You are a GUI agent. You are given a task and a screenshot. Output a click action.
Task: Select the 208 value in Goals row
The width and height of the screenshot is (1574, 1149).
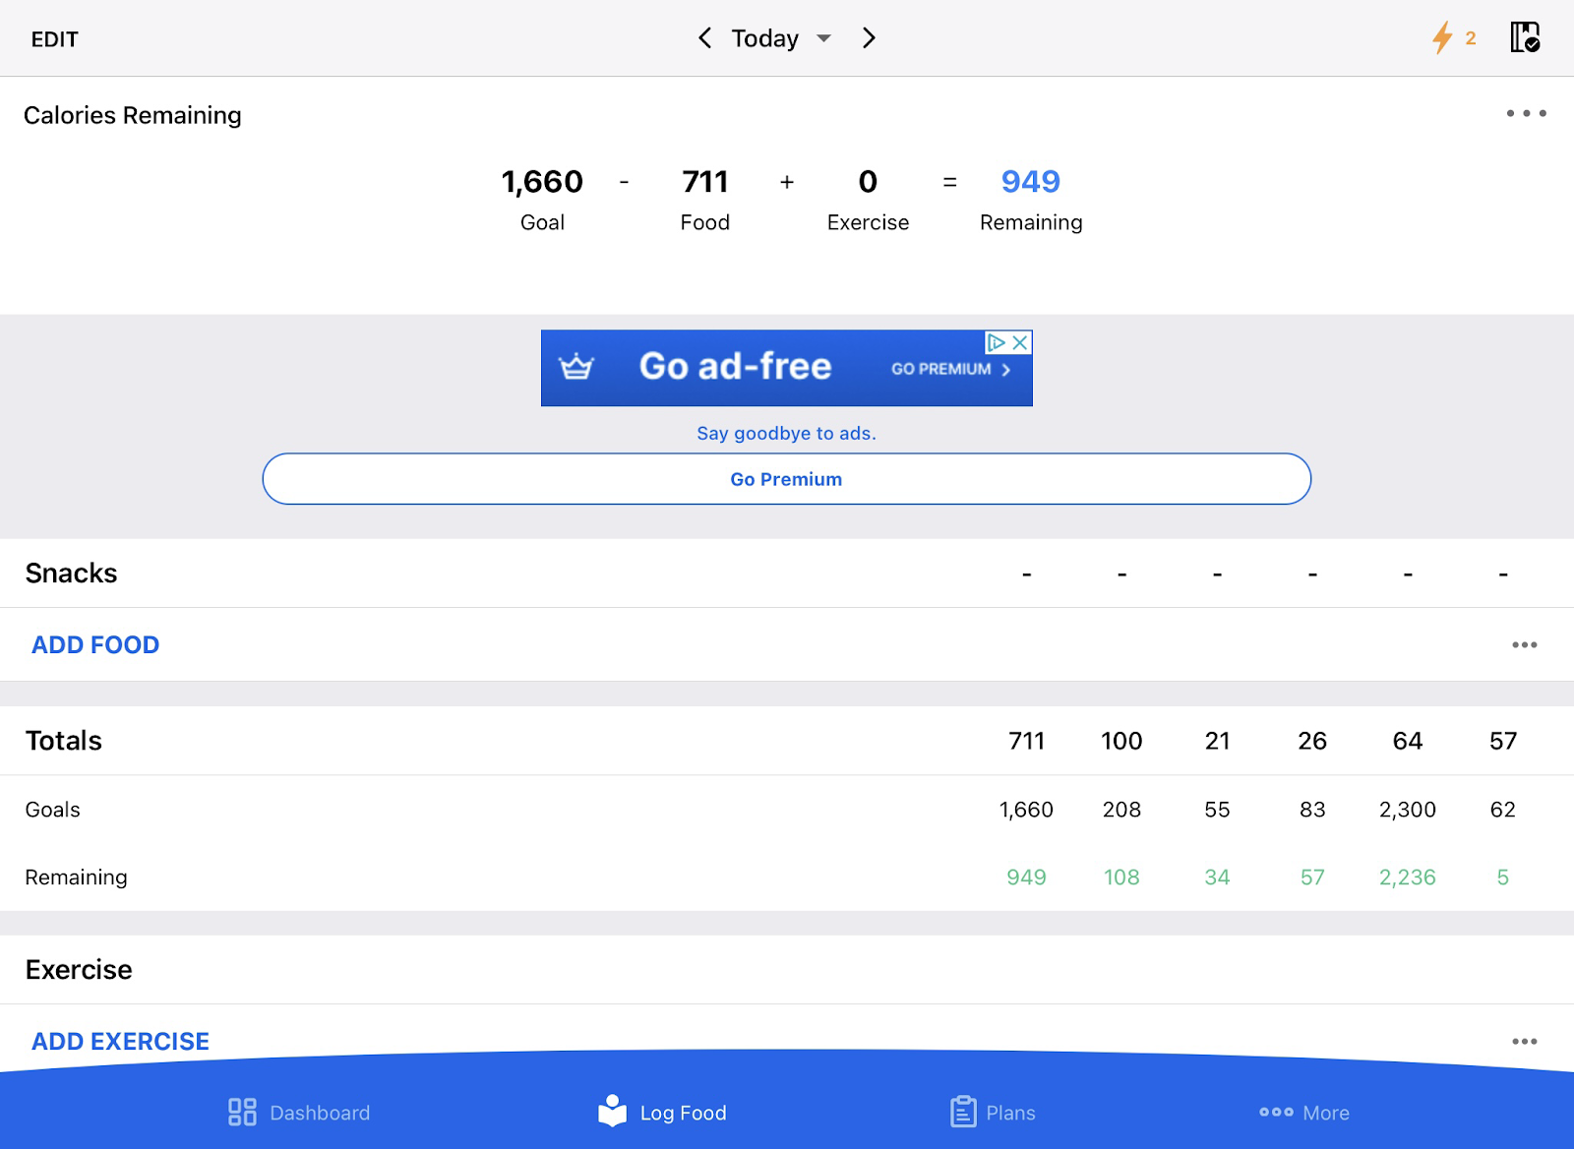pyautogui.click(x=1121, y=810)
